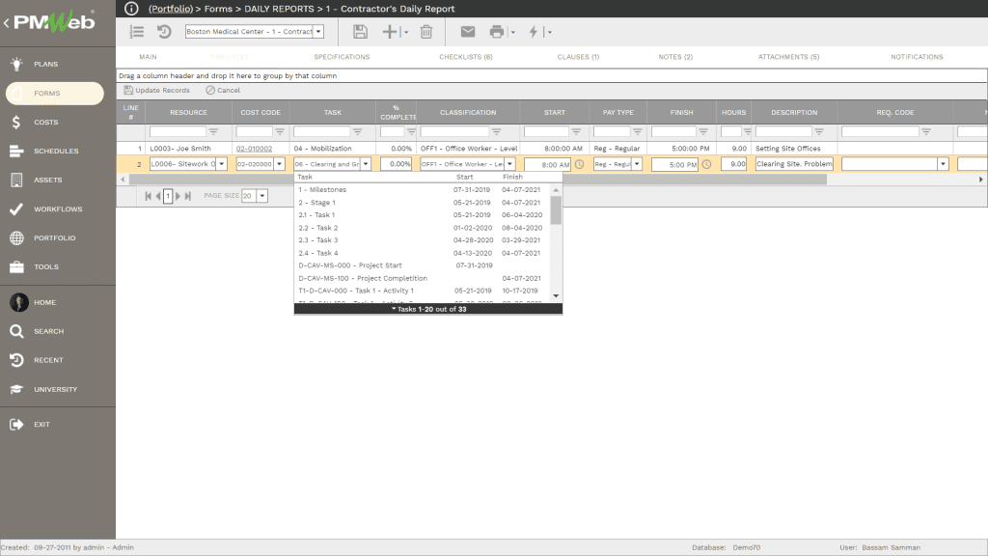The image size is (988, 556).
Task: Open the add button dropdown arrow
Action: (x=406, y=32)
